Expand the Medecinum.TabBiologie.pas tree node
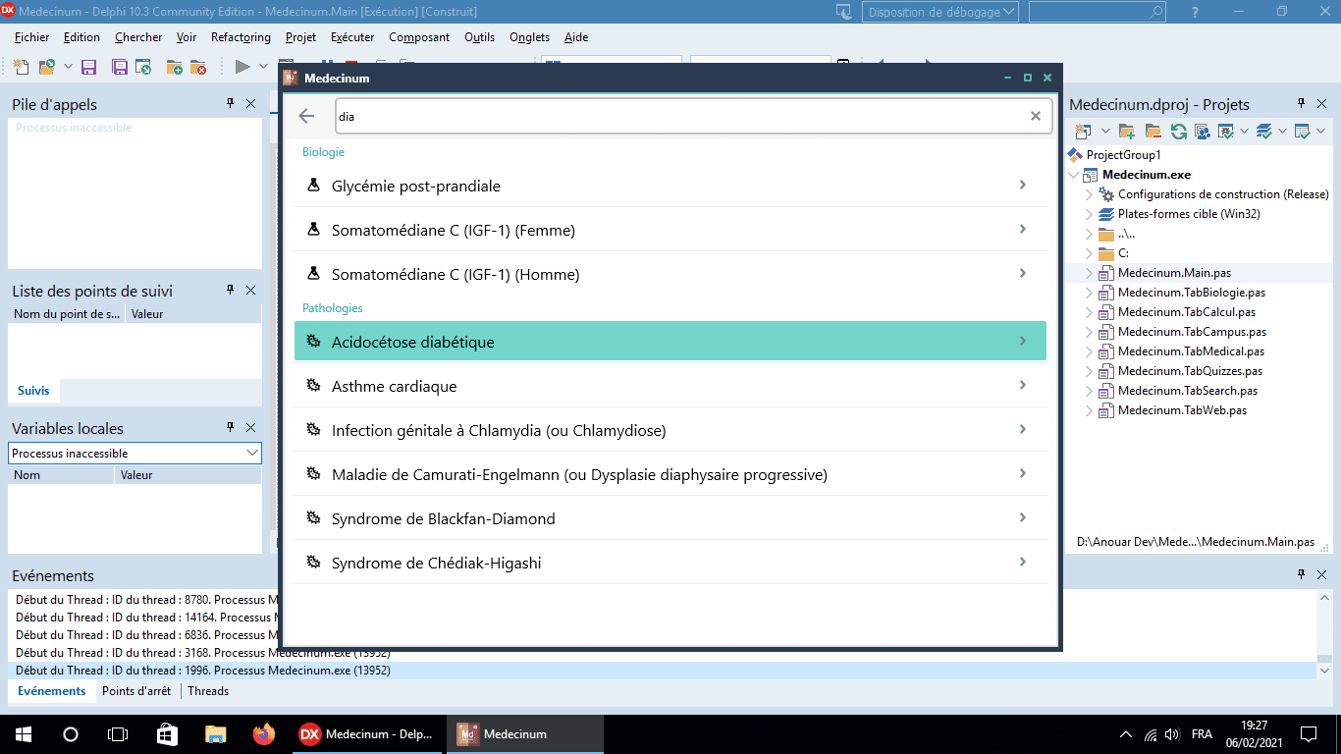This screenshot has width=1341, height=754. coord(1089,293)
